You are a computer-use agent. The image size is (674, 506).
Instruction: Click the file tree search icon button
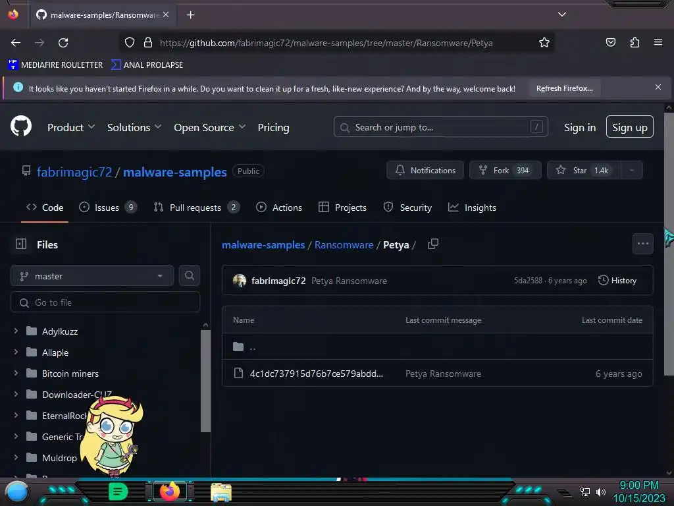point(190,275)
